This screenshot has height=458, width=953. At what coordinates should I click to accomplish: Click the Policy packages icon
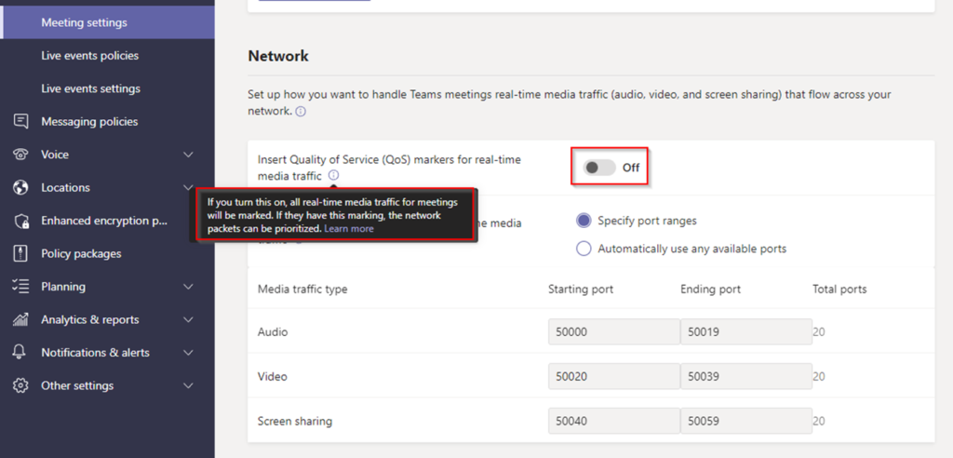(x=20, y=254)
